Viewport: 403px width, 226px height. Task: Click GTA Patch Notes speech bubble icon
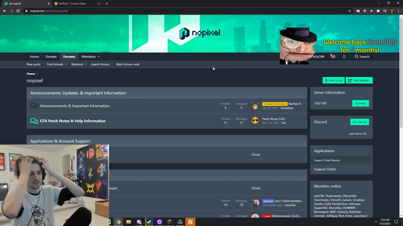(x=34, y=121)
